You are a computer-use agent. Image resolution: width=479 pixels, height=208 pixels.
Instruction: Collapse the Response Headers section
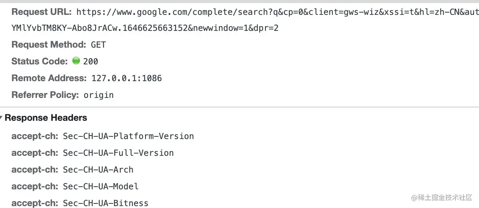point(1,118)
